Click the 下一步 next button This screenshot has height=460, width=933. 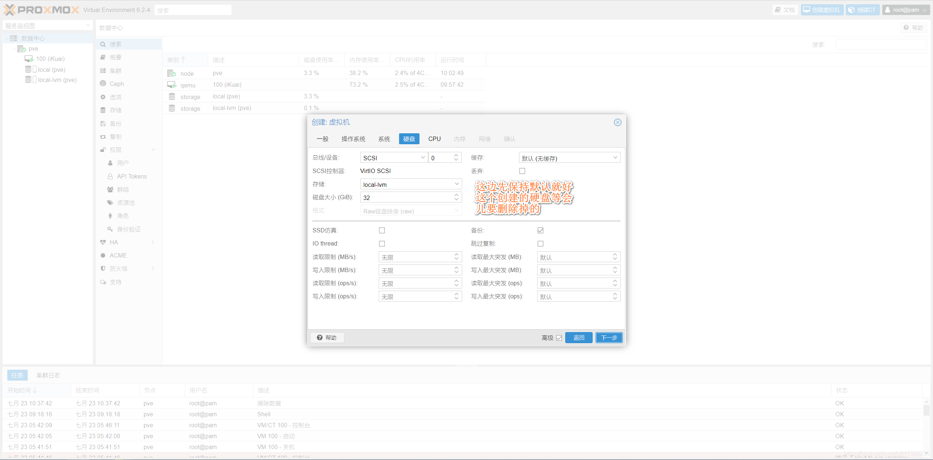pyautogui.click(x=609, y=338)
